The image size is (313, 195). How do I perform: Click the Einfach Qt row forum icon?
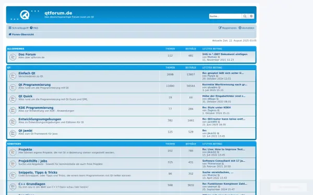pyautogui.click(x=13, y=76)
